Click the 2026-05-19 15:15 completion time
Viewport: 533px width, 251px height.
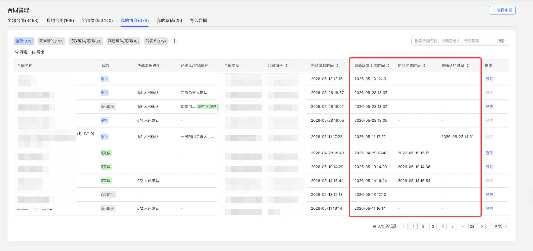pos(414,153)
